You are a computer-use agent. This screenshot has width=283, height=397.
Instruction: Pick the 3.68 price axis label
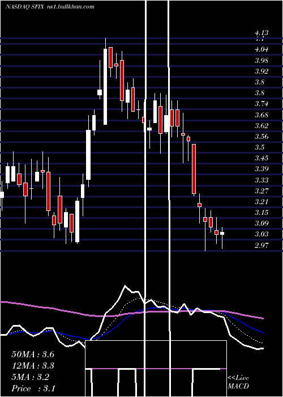[261, 115]
